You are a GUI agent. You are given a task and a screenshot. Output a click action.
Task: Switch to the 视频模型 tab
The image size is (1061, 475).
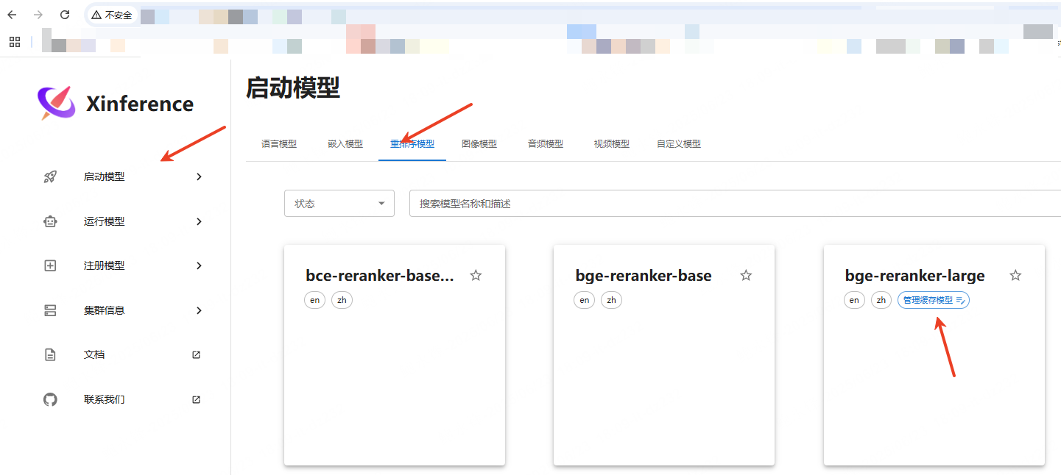pyautogui.click(x=612, y=144)
